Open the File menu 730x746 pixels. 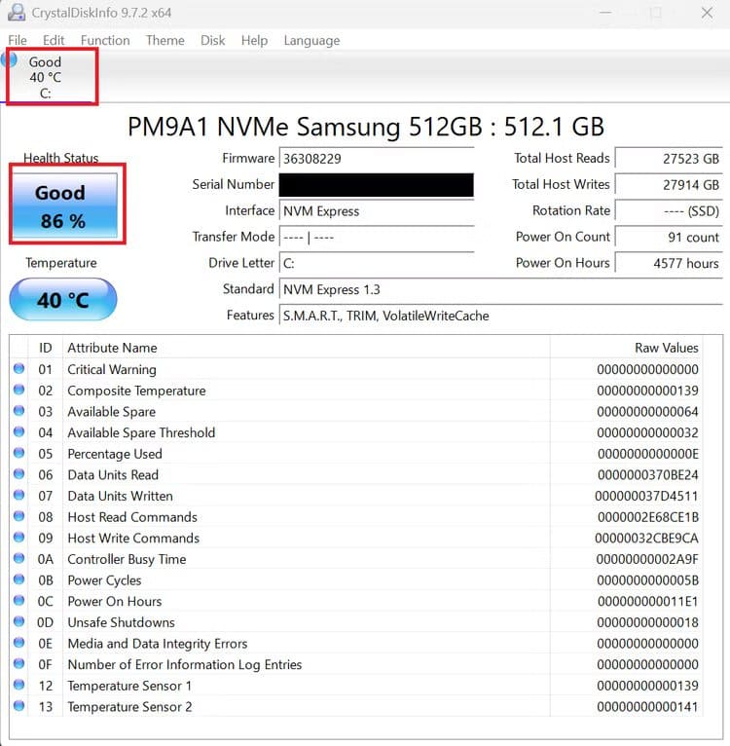click(x=18, y=40)
